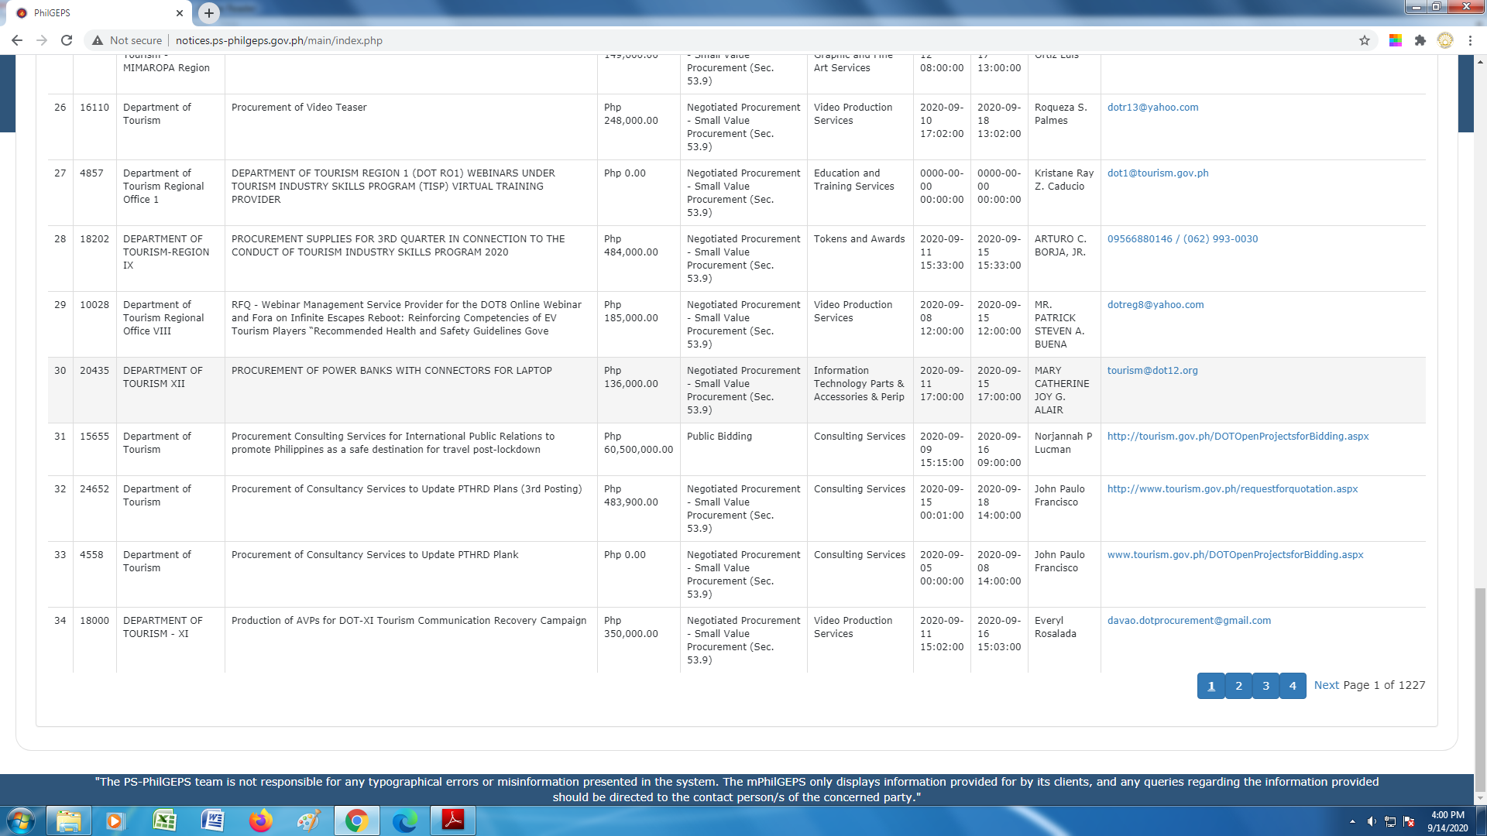The width and height of the screenshot is (1487, 836).
Task: Click the browser forward arrow
Action: coord(42,40)
